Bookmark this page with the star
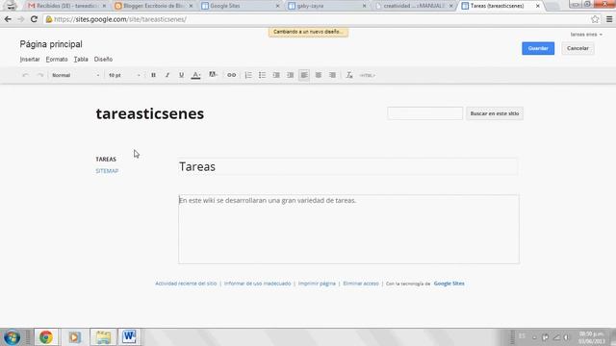Screen dimensions: 616x346 595,19
